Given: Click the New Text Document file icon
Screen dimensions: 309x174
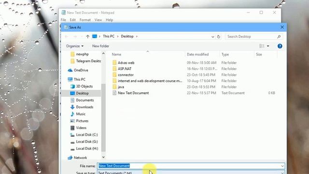Looking at the screenshot, I should coord(114,93).
